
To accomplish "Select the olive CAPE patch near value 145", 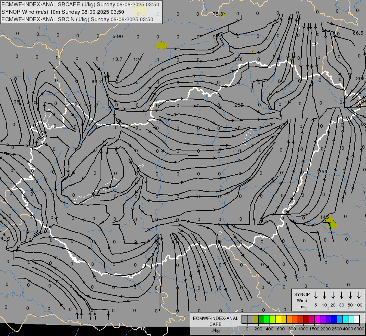I will [331, 222].
